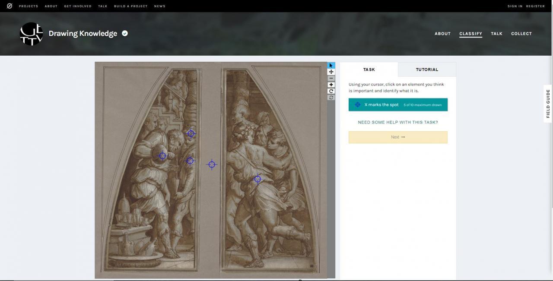
Task: Click Need some help with this task
Action: [x=398, y=122]
